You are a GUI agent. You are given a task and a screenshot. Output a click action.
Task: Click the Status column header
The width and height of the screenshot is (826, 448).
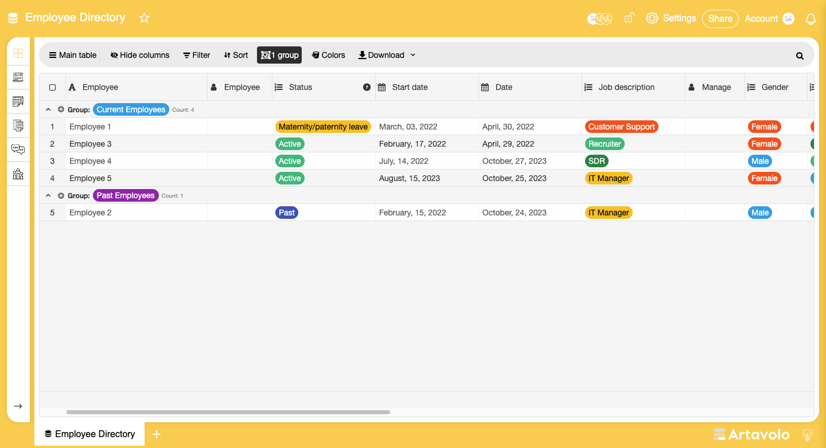pyautogui.click(x=324, y=87)
